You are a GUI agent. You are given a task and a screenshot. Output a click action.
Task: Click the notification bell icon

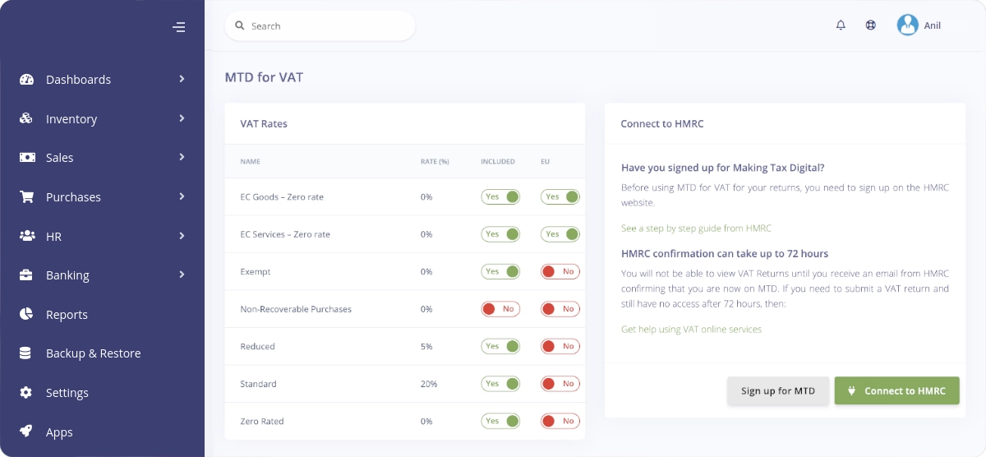click(841, 25)
